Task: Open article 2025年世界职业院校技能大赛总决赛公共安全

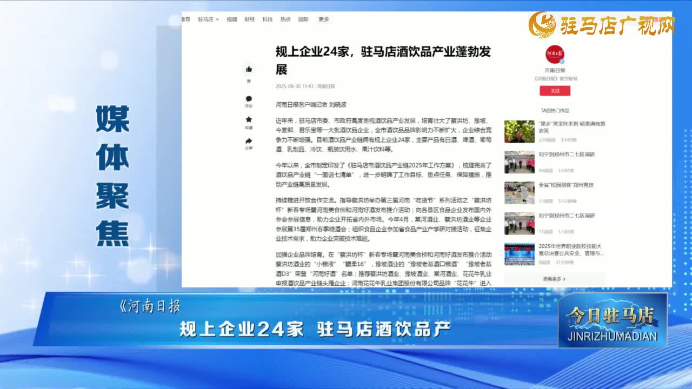Action: (x=571, y=250)
